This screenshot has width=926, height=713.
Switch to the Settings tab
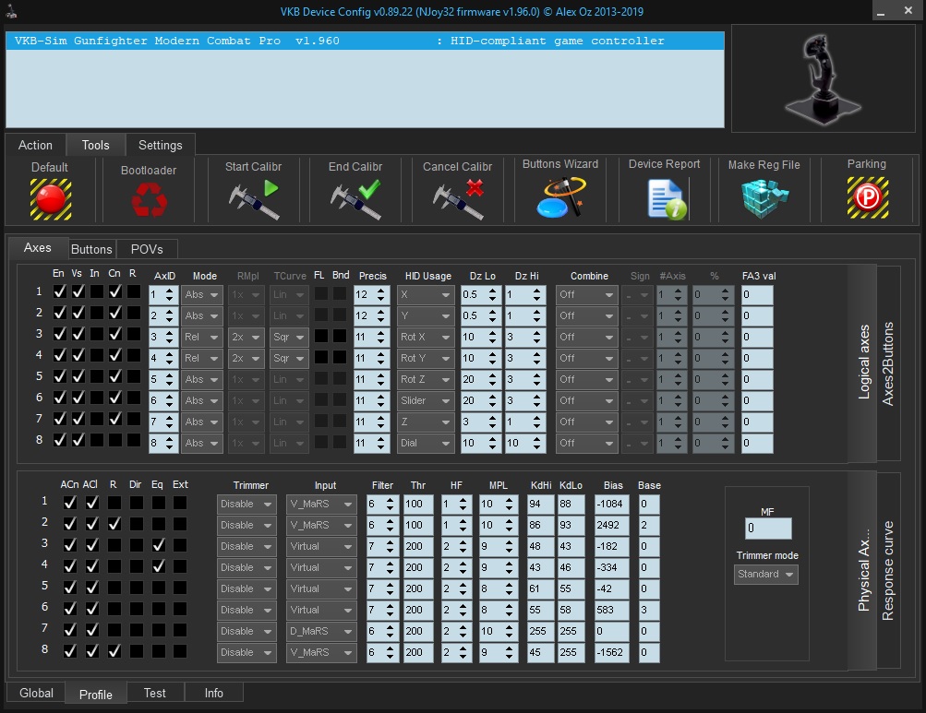160,145
